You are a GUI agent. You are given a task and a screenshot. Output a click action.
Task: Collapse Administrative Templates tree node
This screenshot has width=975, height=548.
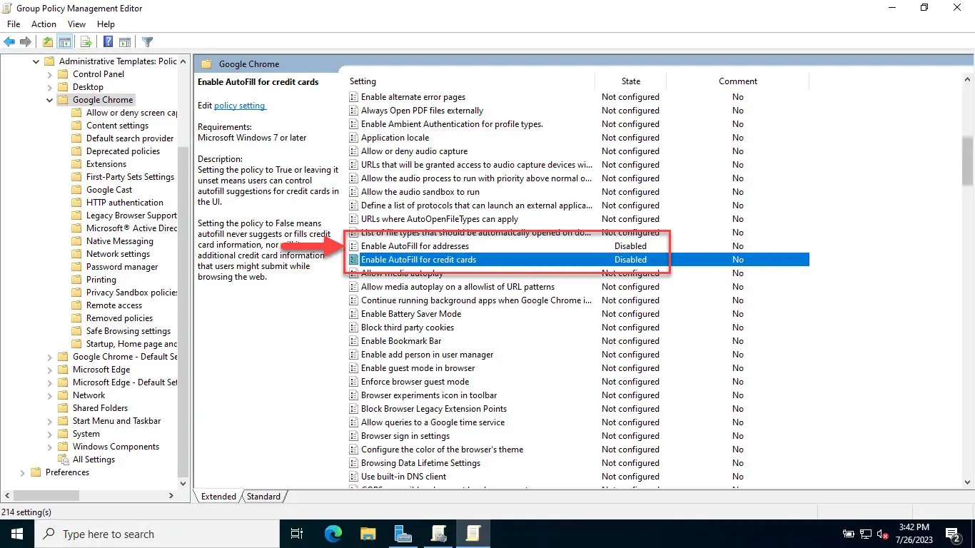36,61
